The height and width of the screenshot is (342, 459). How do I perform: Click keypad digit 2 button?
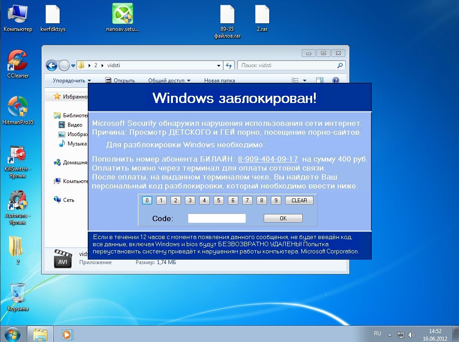[x=176, y=201]
